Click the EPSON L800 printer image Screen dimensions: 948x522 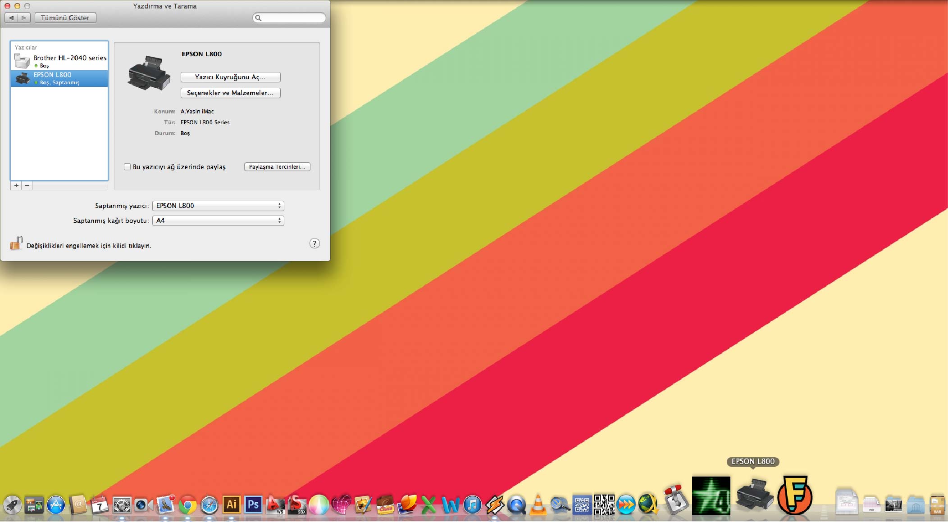tap(149, 73)
